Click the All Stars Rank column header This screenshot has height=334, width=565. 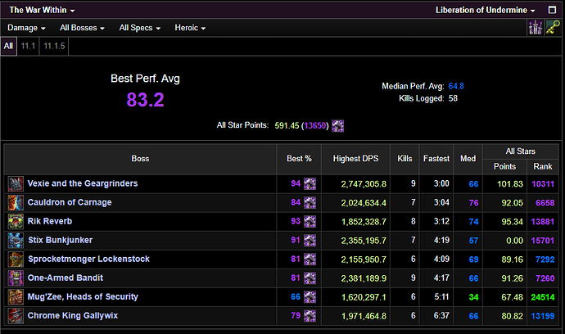[x=543, y=166]
